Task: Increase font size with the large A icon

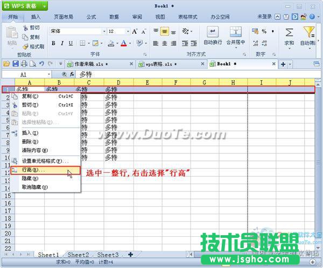Action: (135, 31)
